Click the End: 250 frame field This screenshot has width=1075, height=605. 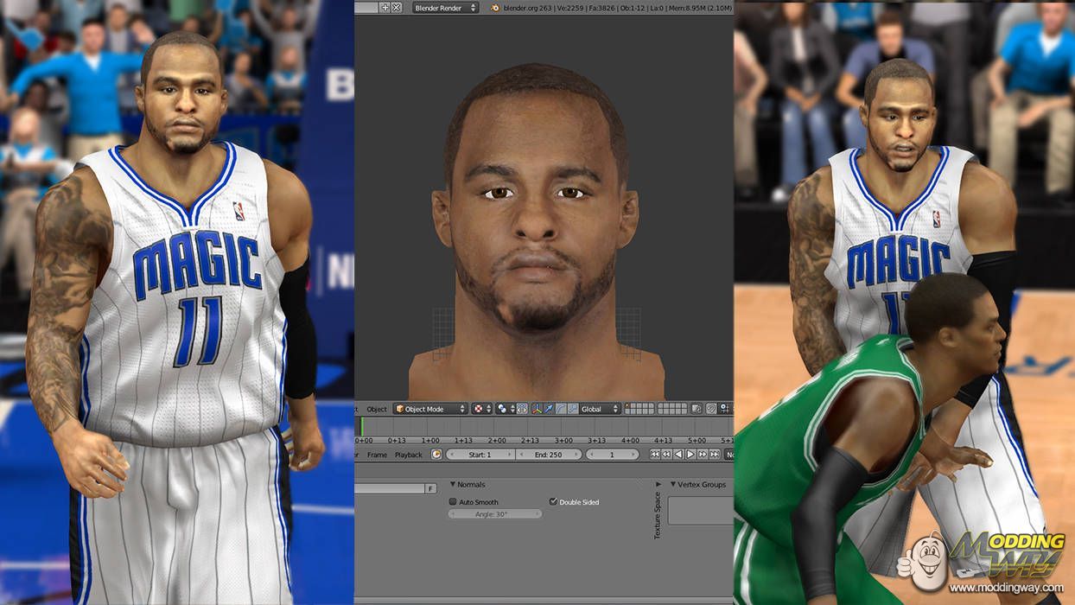550,455
